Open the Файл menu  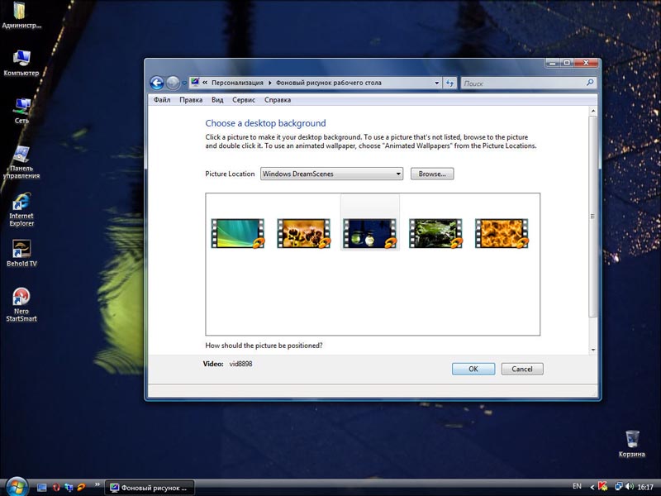[162, 100]
